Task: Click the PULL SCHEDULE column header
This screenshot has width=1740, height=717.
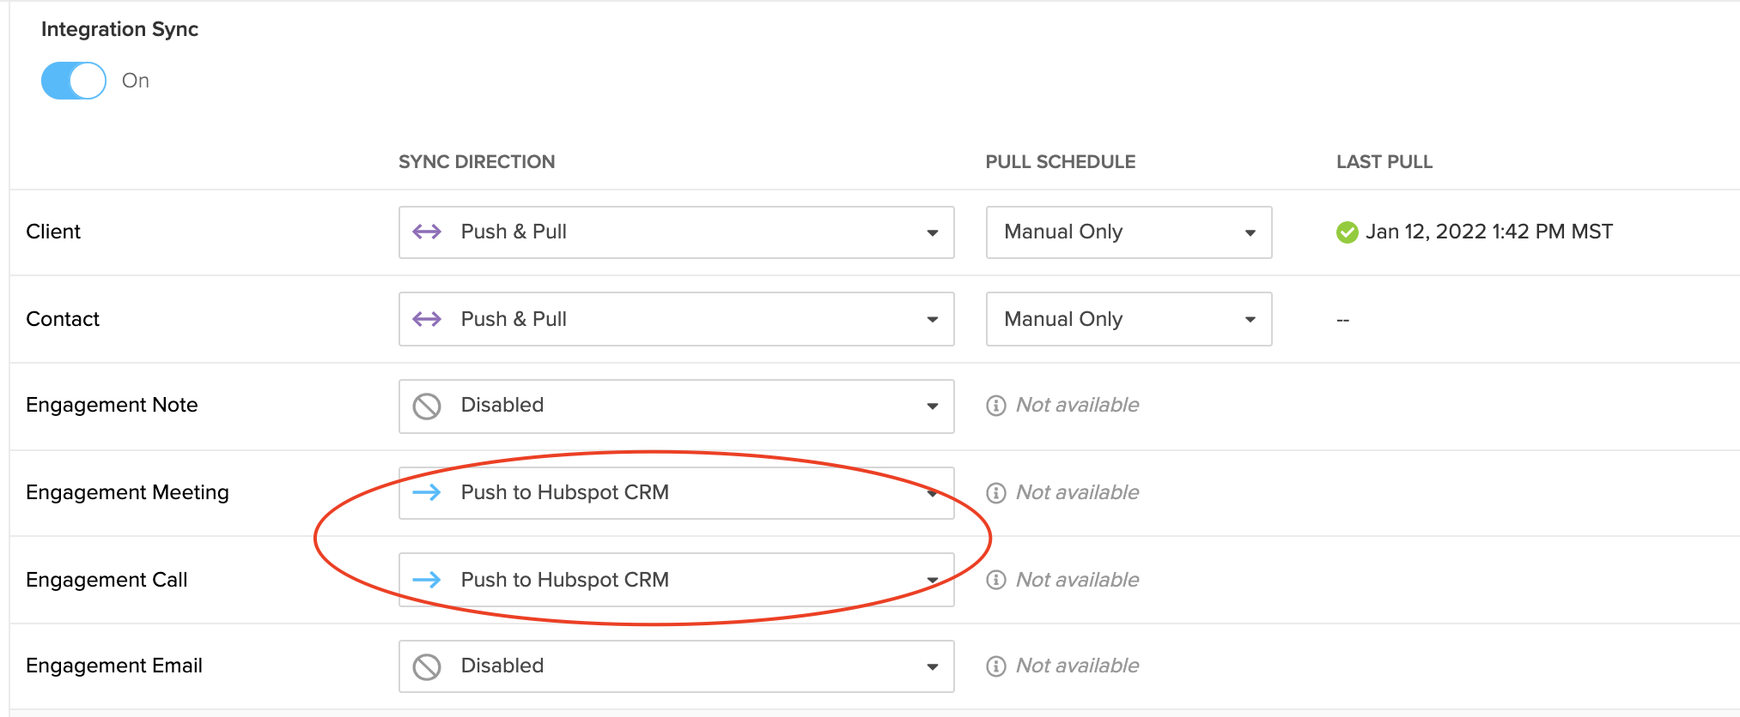Action: 1061,162
